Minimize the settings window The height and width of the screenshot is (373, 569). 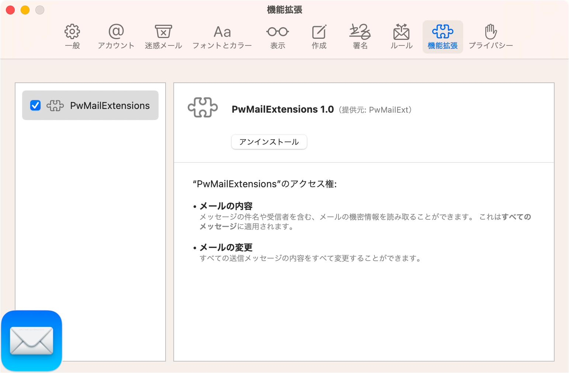(x=25, y=10)
